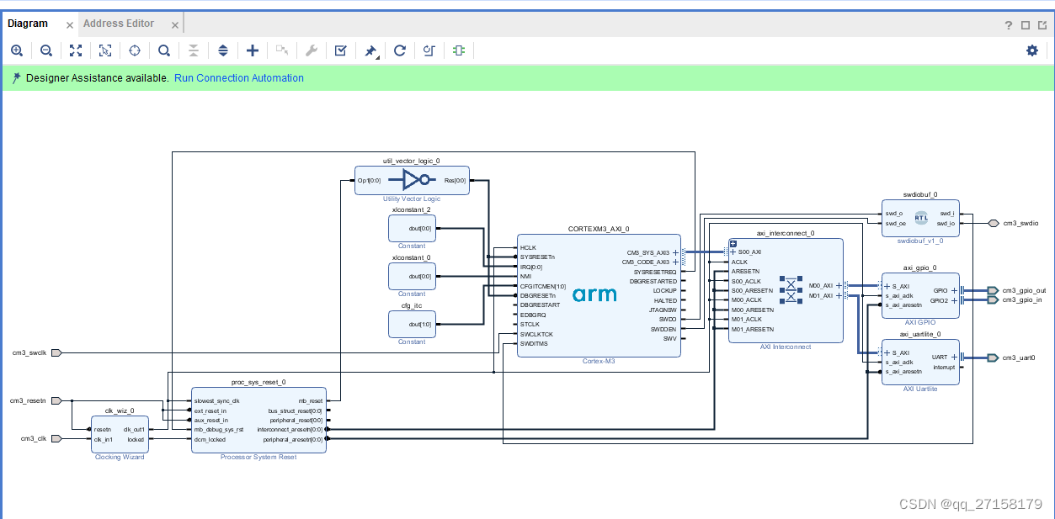The image size is (1055, 519).
Task: Expand CM3_CODE_AXI3 interface pin
Action: click(x=675, y=262)
